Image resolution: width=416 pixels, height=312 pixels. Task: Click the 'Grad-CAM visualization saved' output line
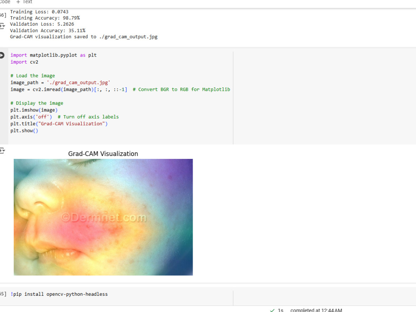pos(84,37)
